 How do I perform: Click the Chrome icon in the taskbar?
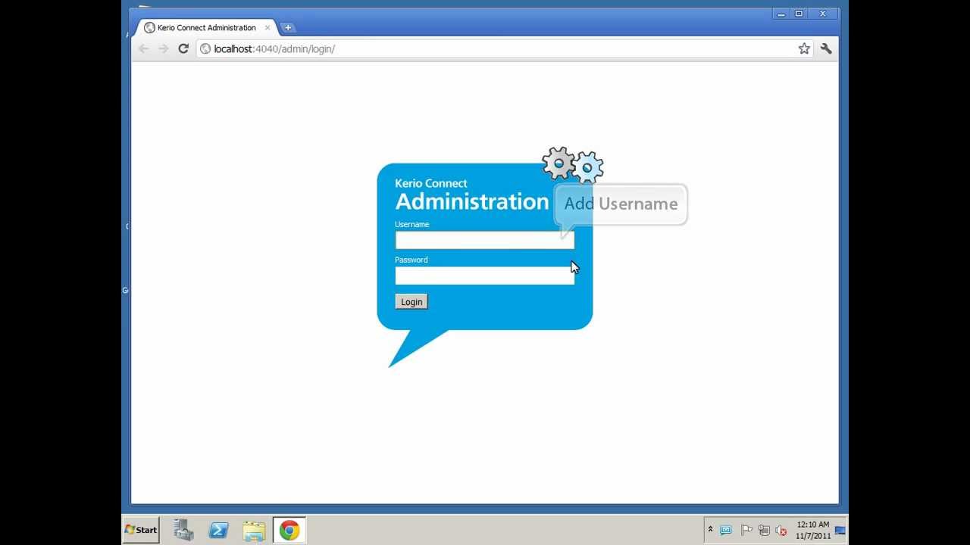[289, 530]
